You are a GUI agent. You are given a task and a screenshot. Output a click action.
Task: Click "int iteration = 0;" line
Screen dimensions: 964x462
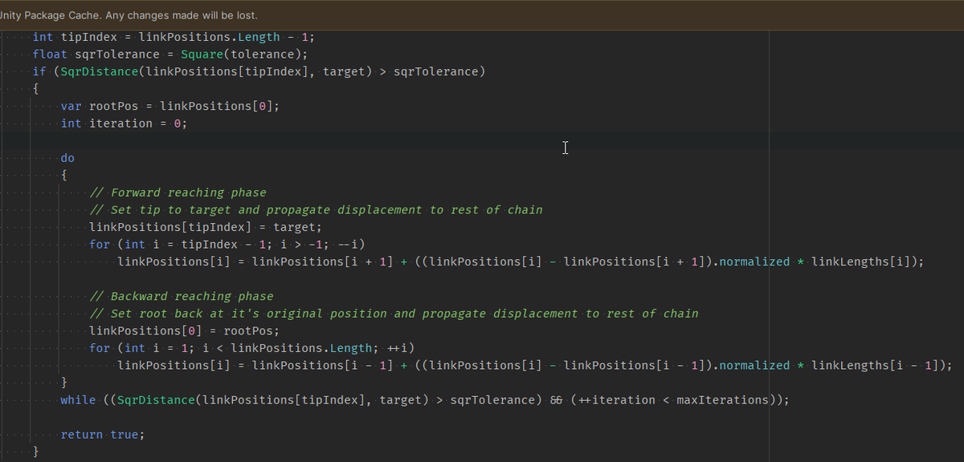(x=124, y=124)
